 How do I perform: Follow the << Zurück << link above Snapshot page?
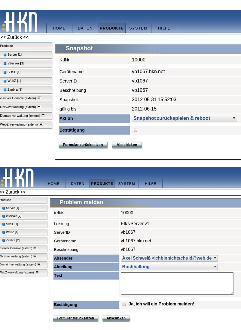point(14,37)
